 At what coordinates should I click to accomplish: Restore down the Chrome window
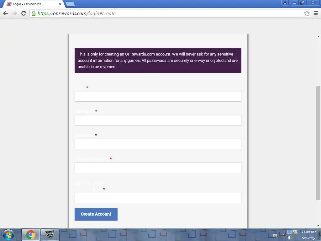pos(303,3)
